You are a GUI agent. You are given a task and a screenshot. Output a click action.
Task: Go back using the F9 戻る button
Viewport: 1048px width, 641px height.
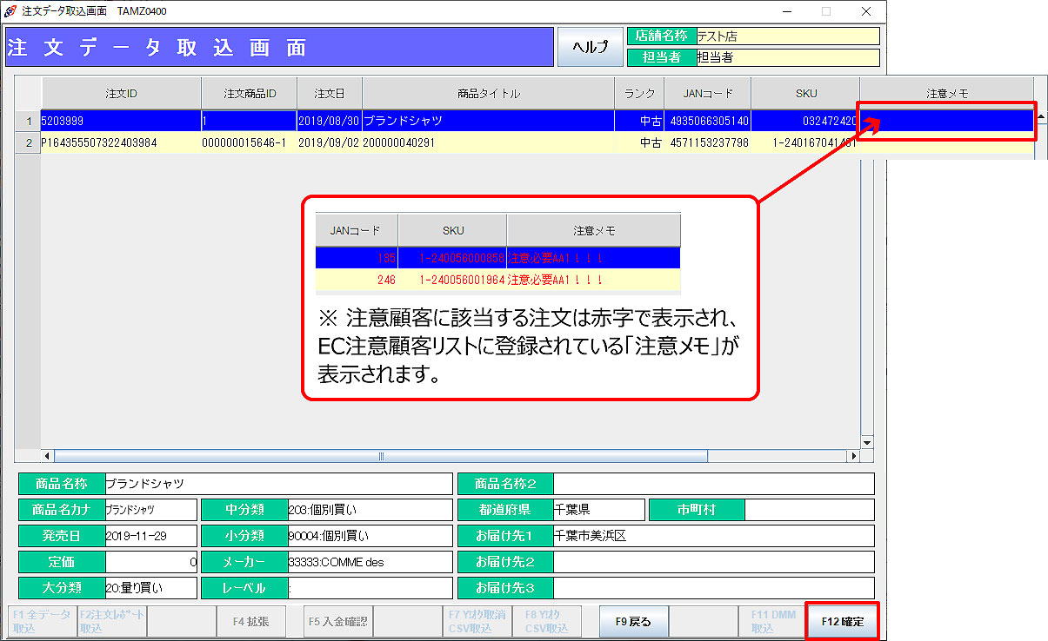pyautogui.click(x=633, y=622)
